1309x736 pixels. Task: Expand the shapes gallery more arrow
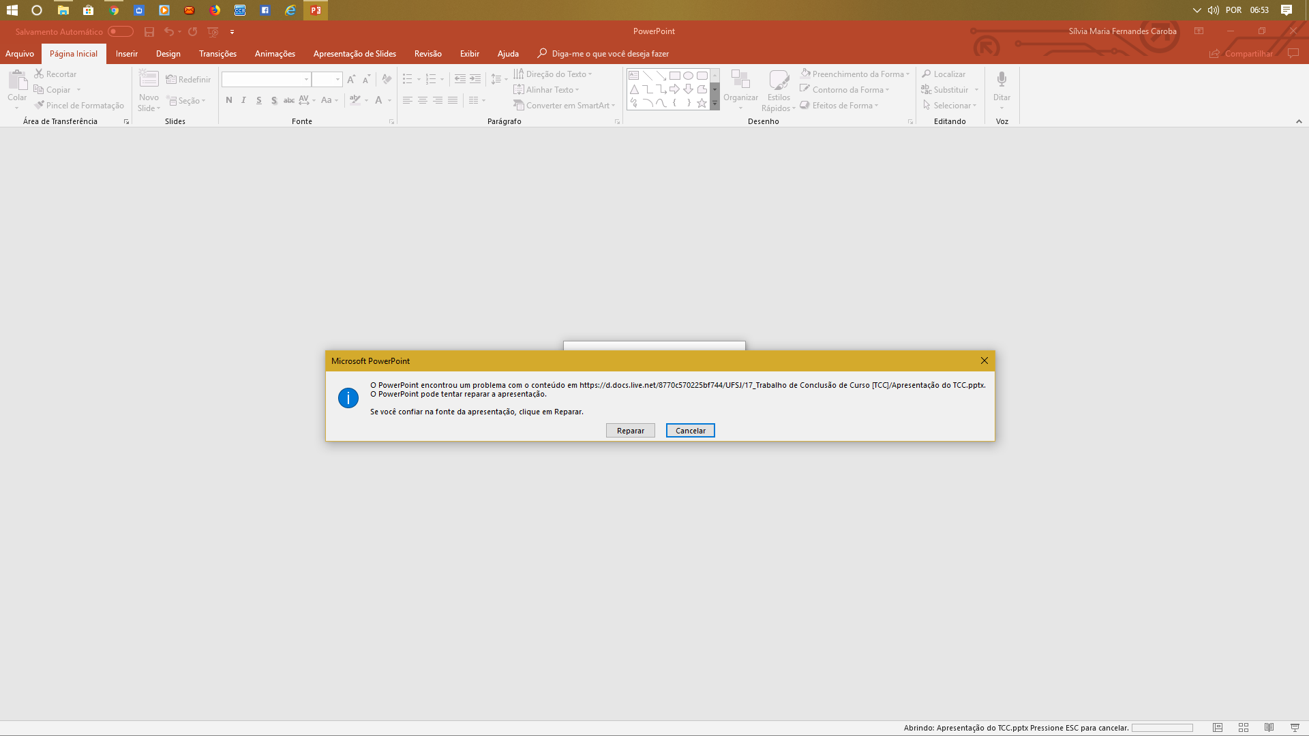pos(714,104)
